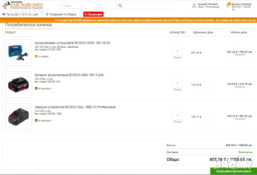
Task: Click the magnifier search icon
Action: coord(121,6)
